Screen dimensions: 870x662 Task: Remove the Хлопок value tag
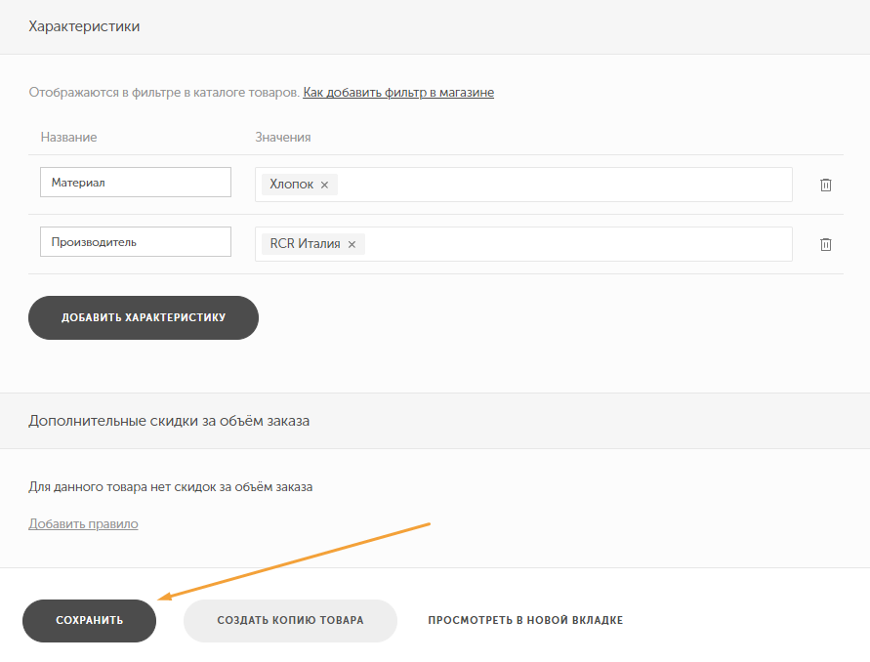(324, 185)
